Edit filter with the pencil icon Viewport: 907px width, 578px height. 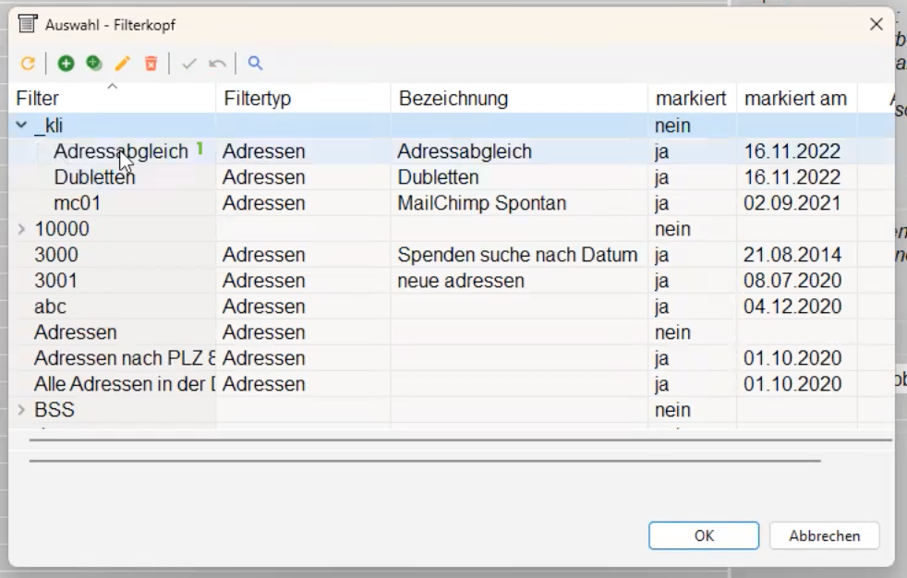(x=123, y=64)
